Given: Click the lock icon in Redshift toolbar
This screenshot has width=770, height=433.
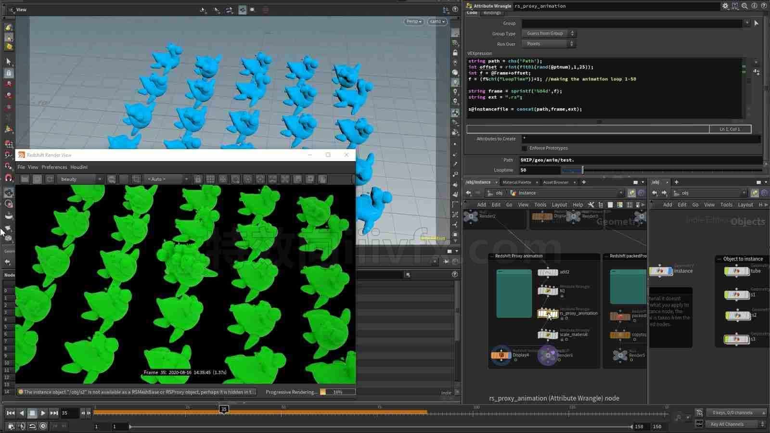Looking at the screenshot, I should pyautogui.click(x=198, y=179).
